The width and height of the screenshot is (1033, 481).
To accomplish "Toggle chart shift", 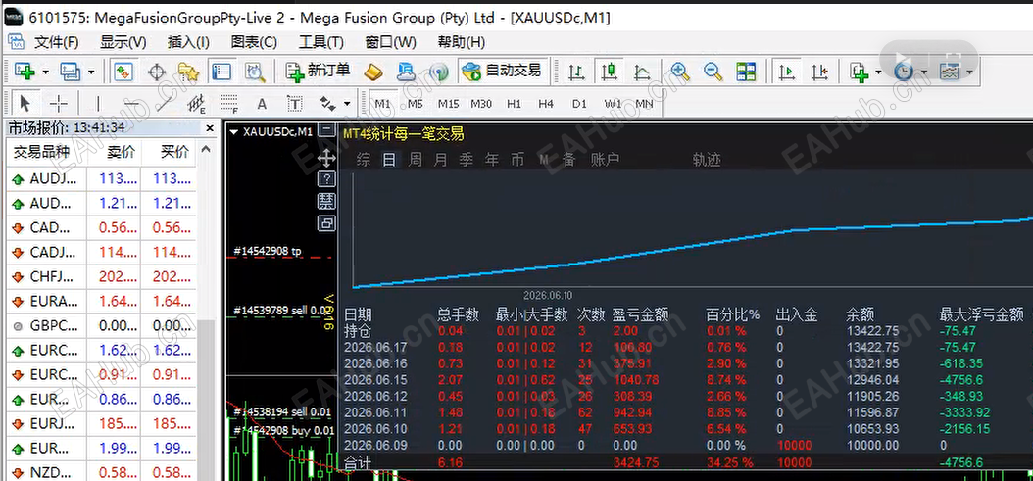I will pos(819,72).
